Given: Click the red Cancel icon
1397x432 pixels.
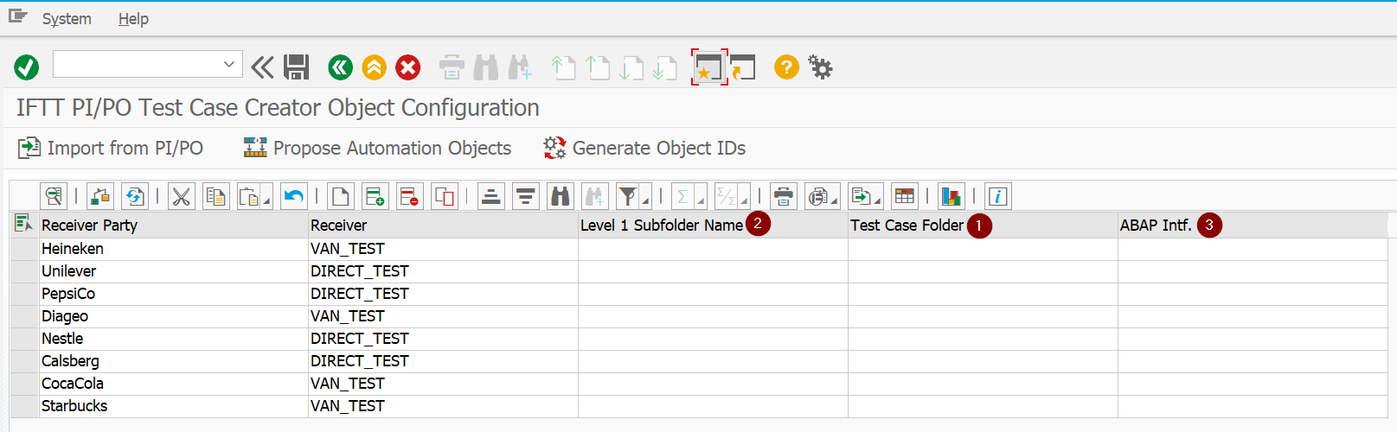Looking at the screenshot, I should (408, 67).
